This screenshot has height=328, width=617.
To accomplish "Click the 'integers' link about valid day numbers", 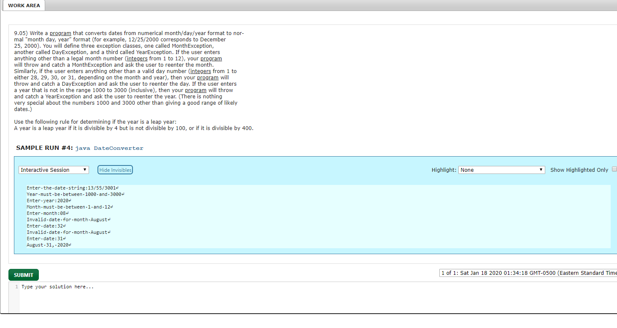I will 200,71.
